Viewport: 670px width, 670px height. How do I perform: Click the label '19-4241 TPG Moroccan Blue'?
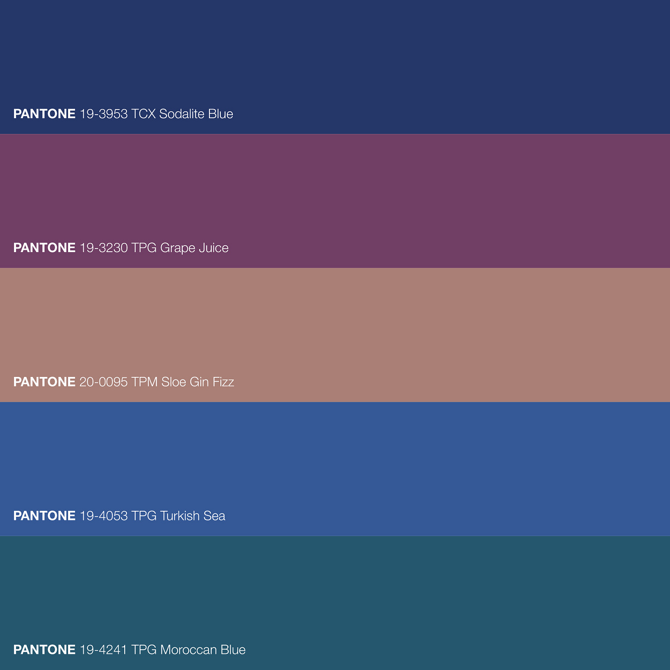click(162, 649)
